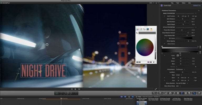The image size is (202, 105).
Task: Open the Type Linear dropdown
Action: tap(179, 75)
